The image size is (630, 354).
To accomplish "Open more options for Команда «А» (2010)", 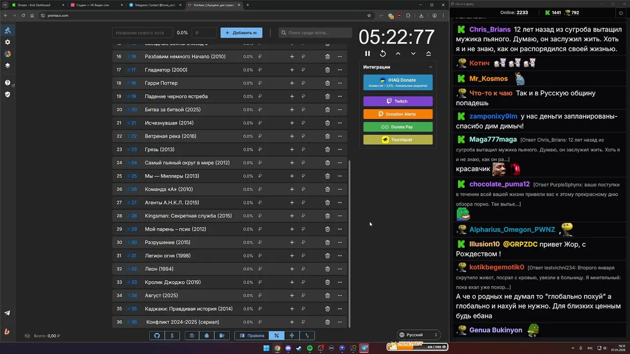I will 340,189.
